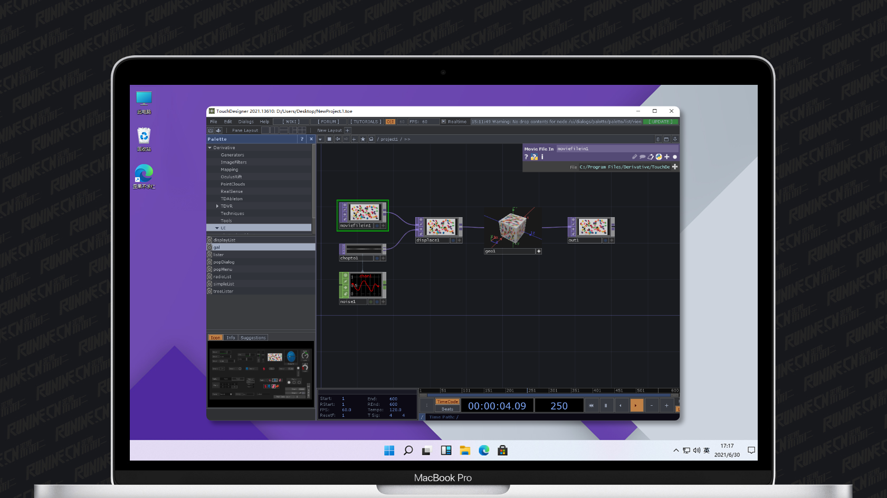Close the Palette panel
This screenshot has width=887, height=498.
pos(311,139)
